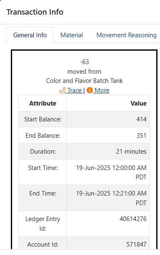The width and height of the screenshot is (160, 255).
Task: Click the End Time value cell
Action: coord(108,198)
